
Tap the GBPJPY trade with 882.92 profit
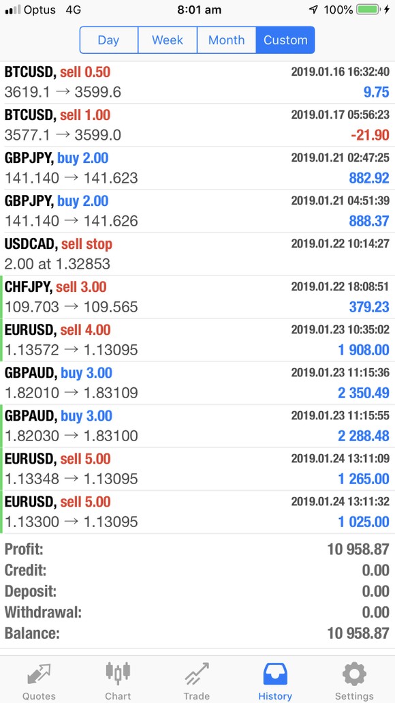tap(197, 168)
